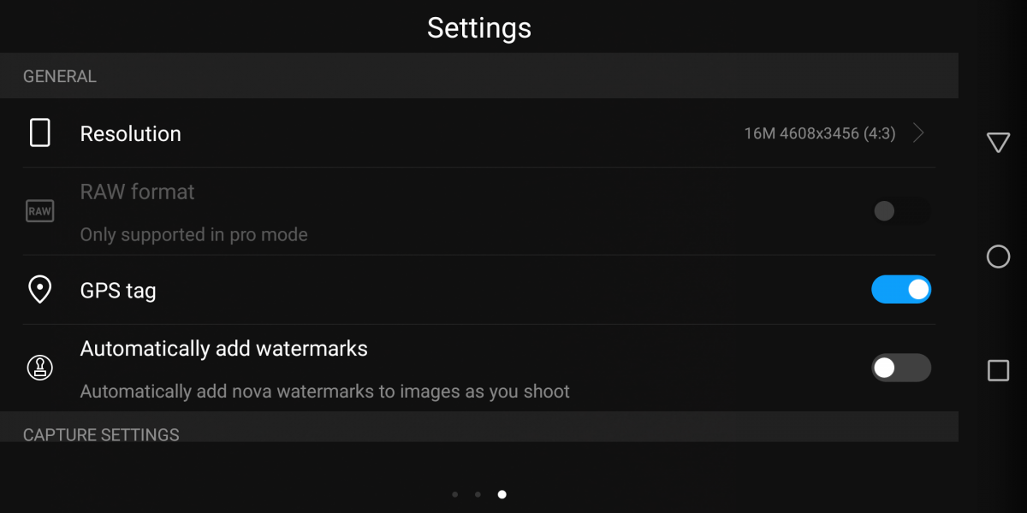The image size is (1027, 513).
Task: Tap the GENERAL section header
Action: [60, 76]
